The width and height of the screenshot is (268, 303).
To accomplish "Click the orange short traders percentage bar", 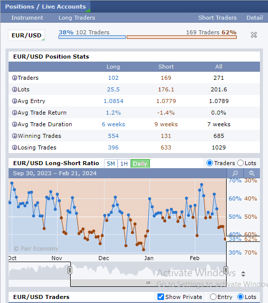I will [182, 37].
